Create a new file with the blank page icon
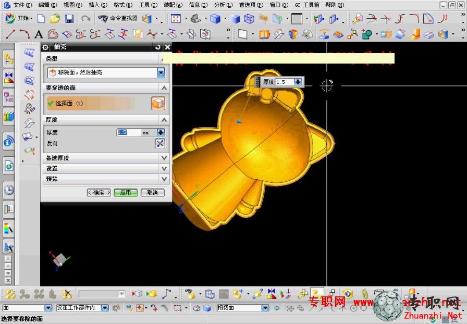 41,19
